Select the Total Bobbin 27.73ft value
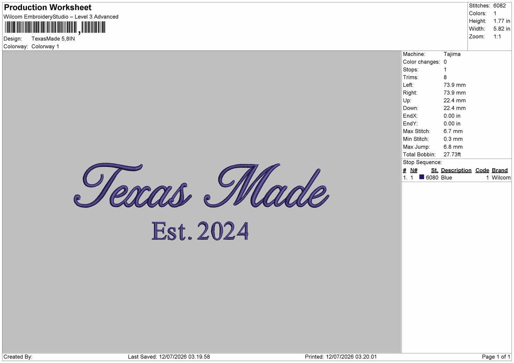Image resolution: width=514 pixels, height=363 pixels. coord(452,155)
